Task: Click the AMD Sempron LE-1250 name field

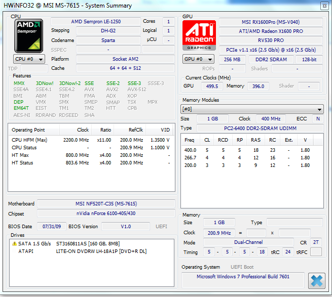Action: click(x=96, y=22)
